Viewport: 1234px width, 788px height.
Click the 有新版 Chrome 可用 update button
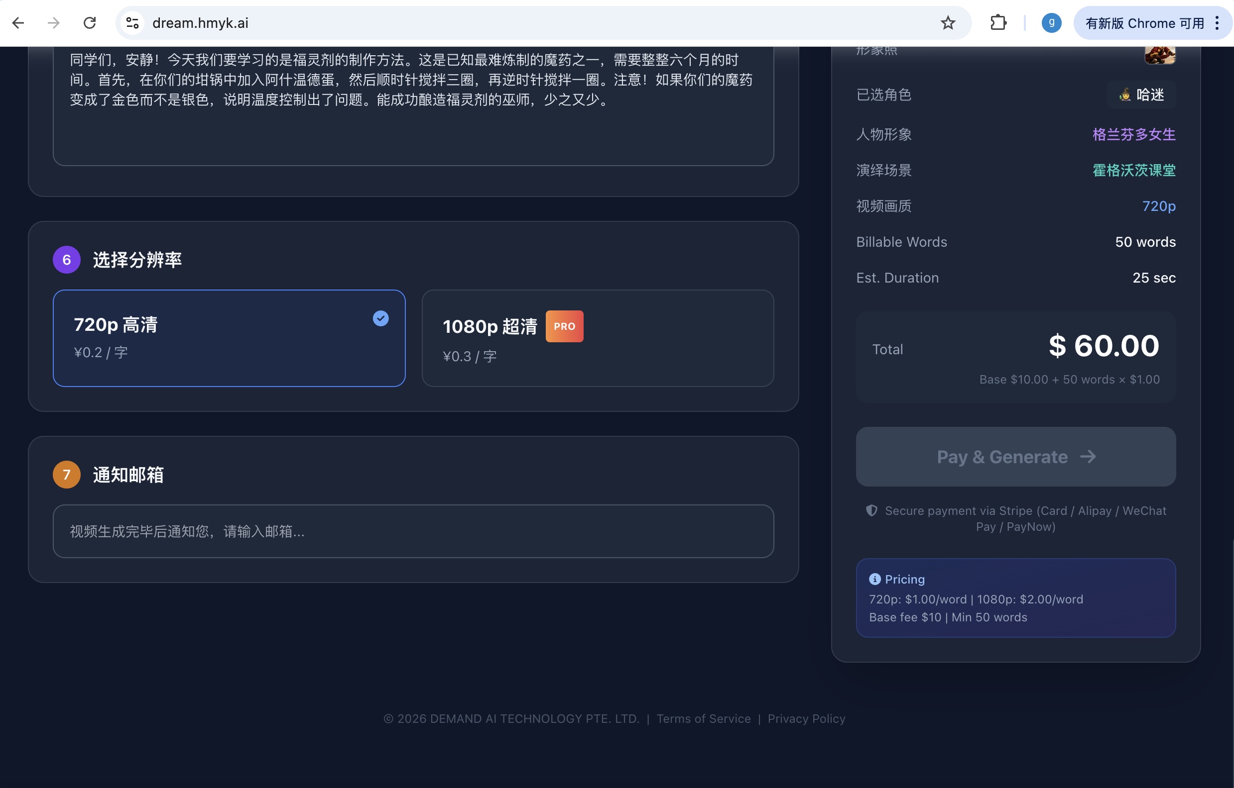pyautogui.click(x=1145, y=22)
